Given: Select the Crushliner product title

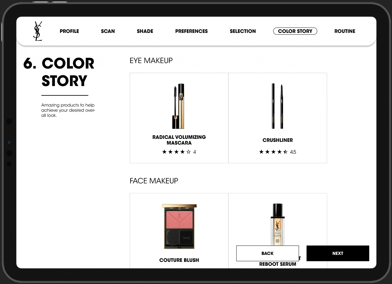Looking at the screenshot, I should point(278,140).
